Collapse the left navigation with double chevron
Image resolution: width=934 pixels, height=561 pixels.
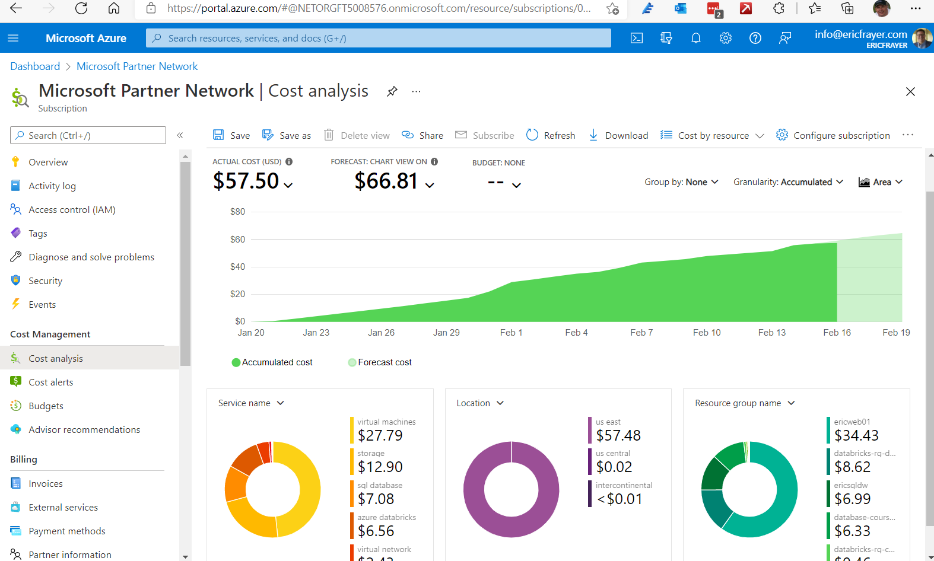point(180,135)
